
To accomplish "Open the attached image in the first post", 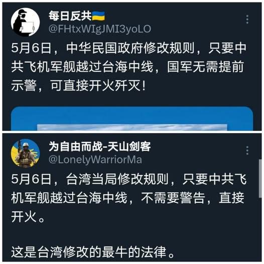I will tap(132, 127).
